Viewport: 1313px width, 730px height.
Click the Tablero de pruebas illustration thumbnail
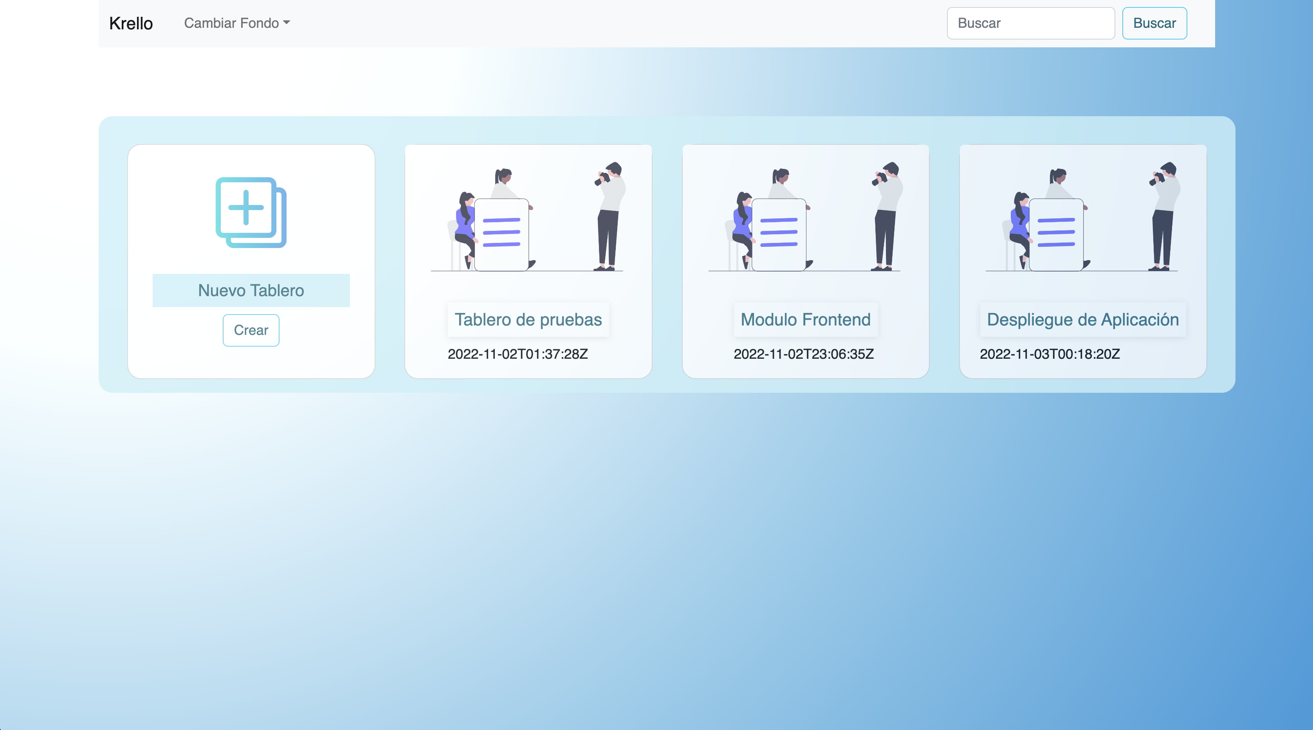pyautogui.click(x=528, y=216)
